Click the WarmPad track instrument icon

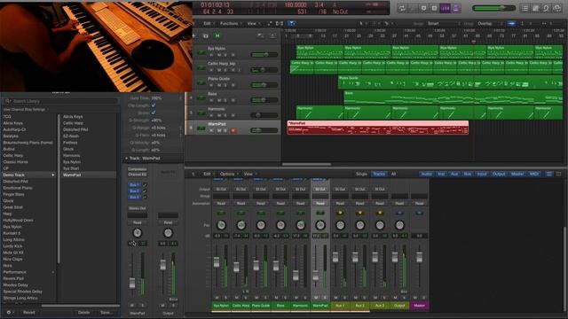coord(201,128)
